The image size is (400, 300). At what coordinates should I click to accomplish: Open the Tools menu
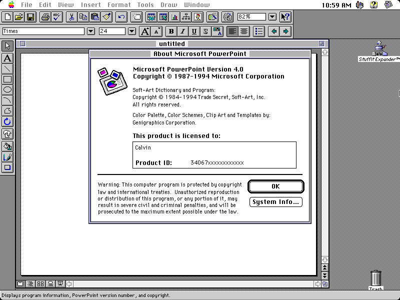[145, 4]
